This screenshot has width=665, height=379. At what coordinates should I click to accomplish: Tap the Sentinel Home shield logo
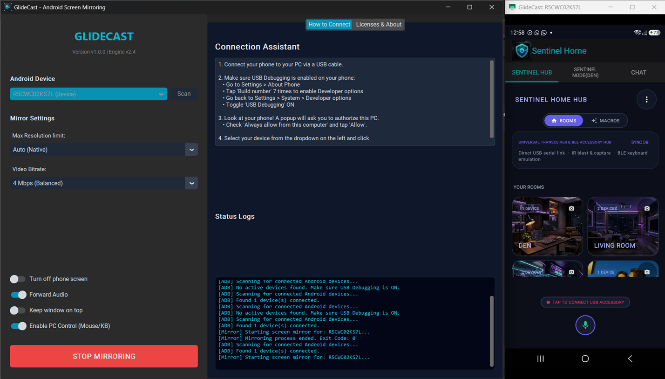click(x=522, y=51)
